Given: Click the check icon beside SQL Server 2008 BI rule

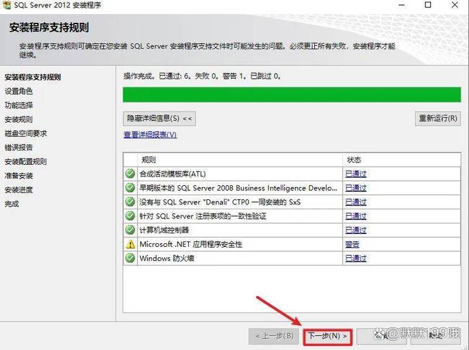Looking at the screenshot, I should coord(130,188).
